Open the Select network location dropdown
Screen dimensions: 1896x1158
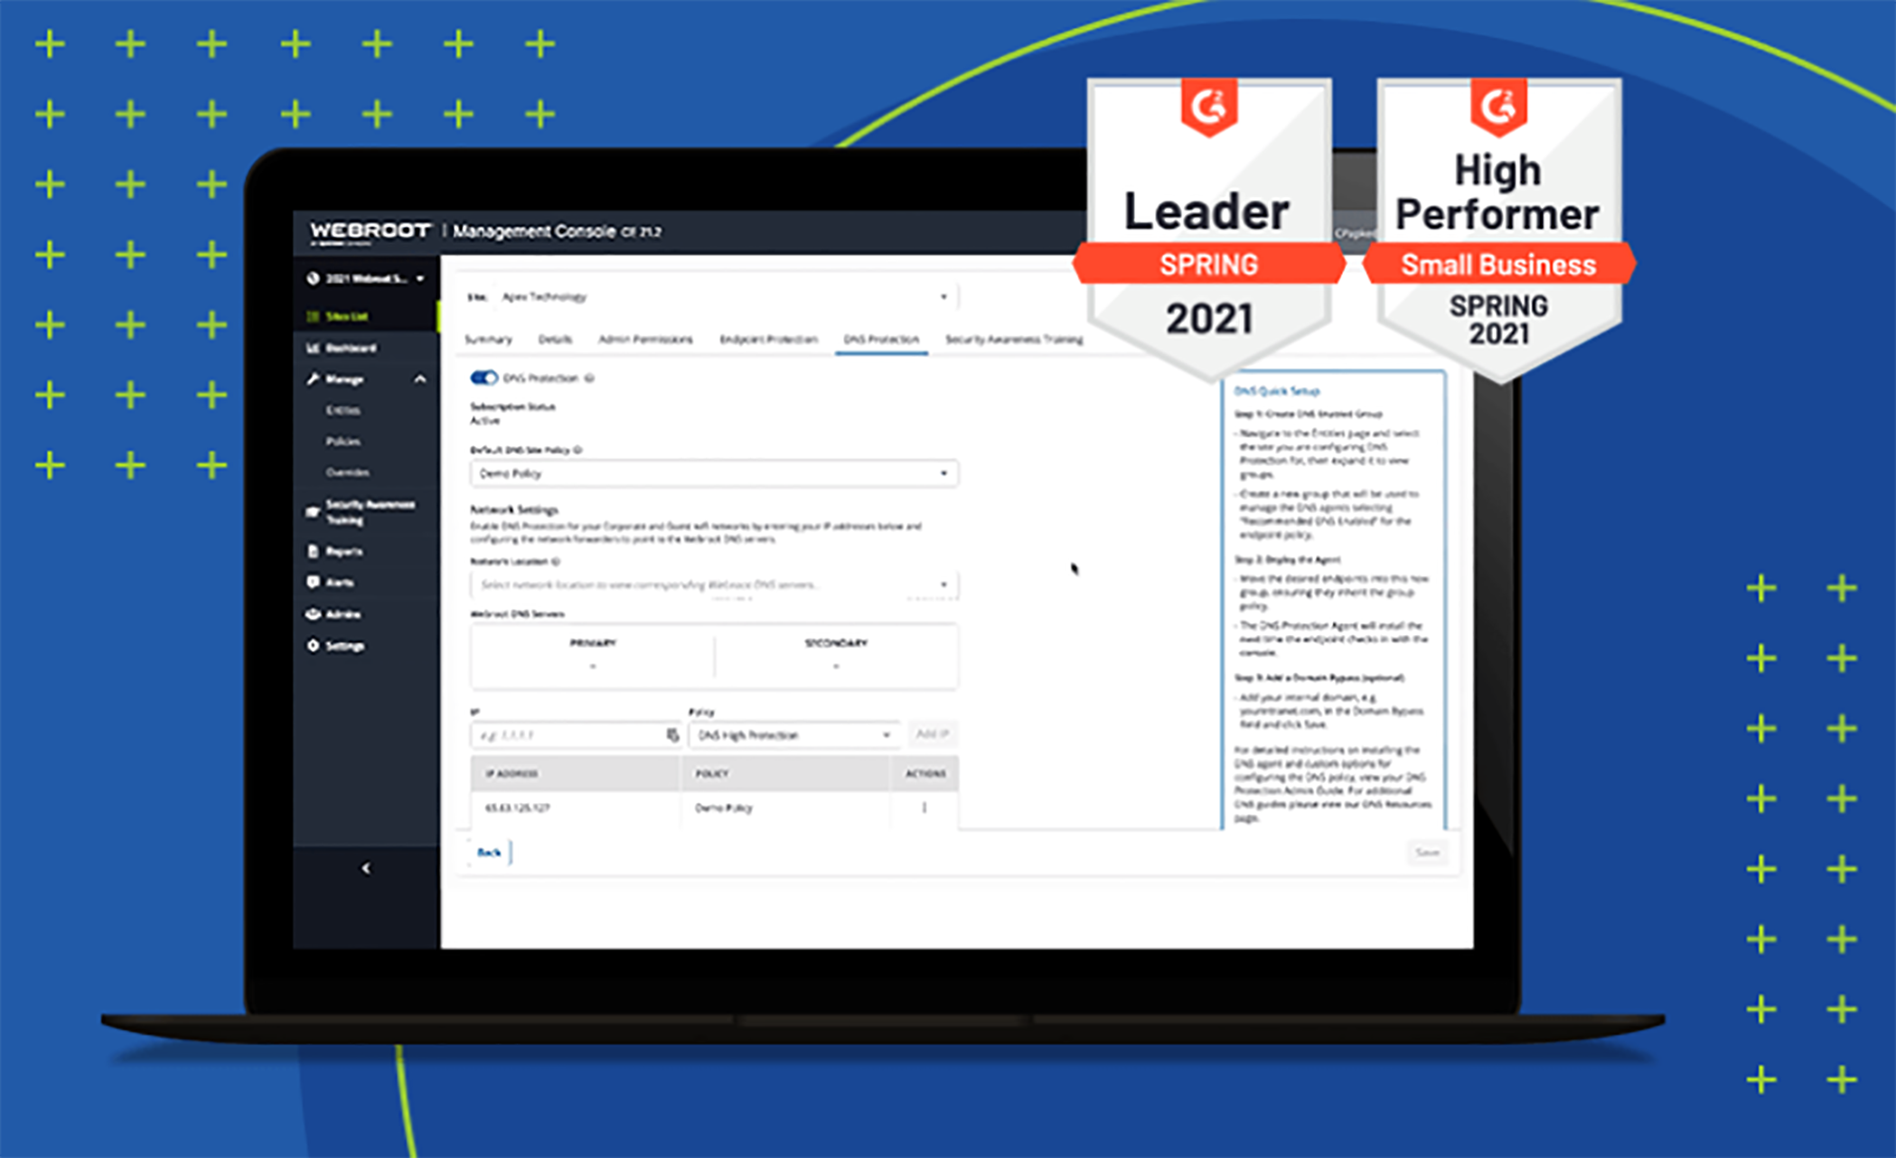coord(714,584)
